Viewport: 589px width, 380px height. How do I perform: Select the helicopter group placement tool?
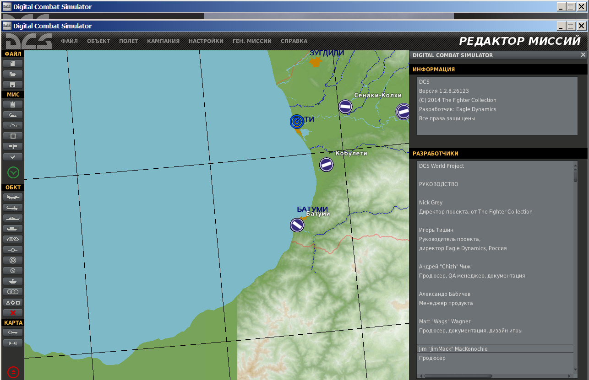(13, 208)
